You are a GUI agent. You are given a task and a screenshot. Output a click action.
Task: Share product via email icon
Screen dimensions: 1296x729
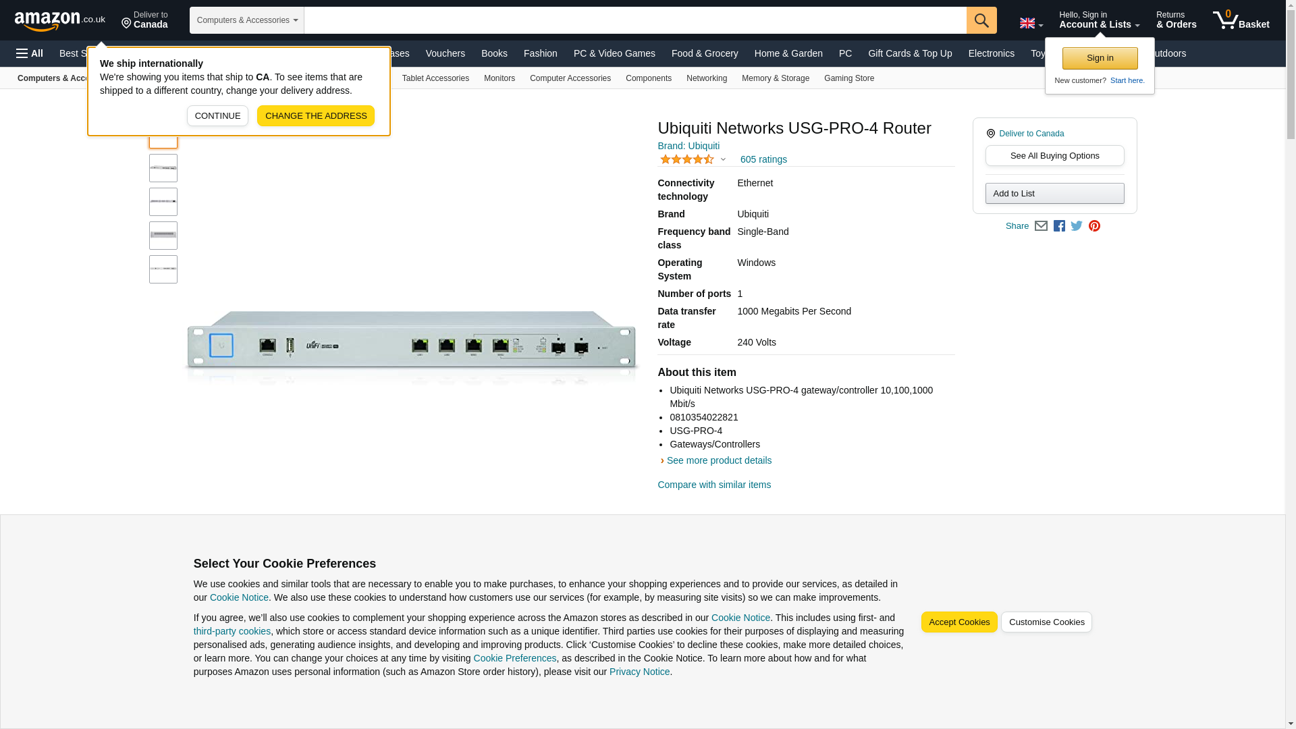pyautogui.click(x=1041, y=226)
